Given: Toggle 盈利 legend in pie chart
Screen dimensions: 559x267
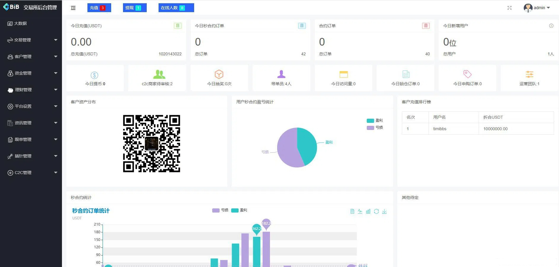Looking at the screenshot, I should pyautogui.click(x=375, y=120).
